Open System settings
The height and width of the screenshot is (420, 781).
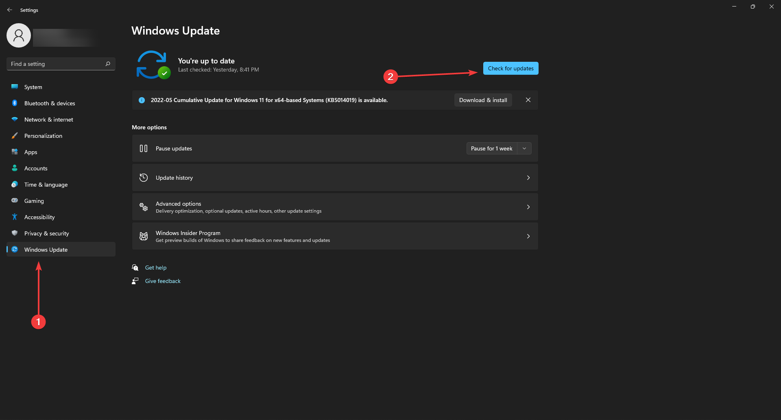click(x=61, y=87)
